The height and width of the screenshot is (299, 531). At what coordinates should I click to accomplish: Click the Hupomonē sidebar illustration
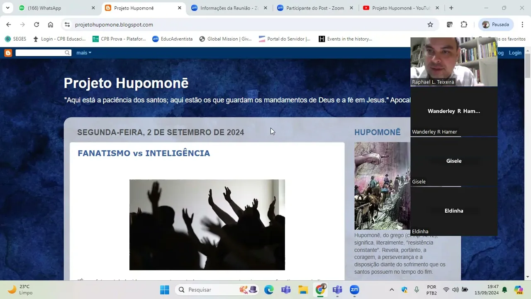382,186
